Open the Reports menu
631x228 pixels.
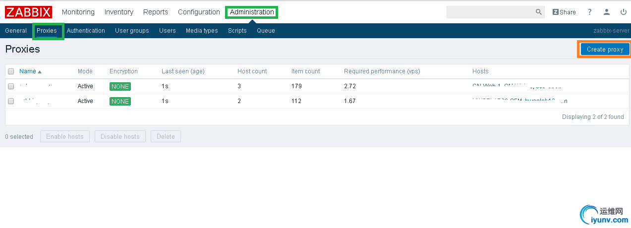[156, 12]
